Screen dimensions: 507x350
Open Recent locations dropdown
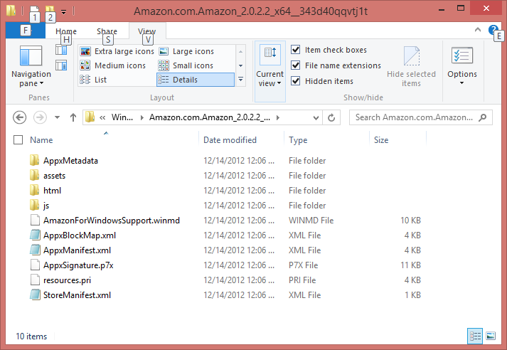tap(57, 117)
